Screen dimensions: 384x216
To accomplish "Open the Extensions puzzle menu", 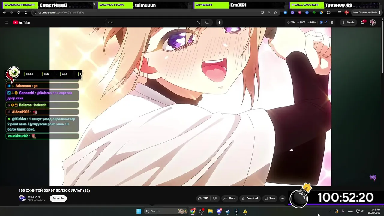I will (329, 13).
